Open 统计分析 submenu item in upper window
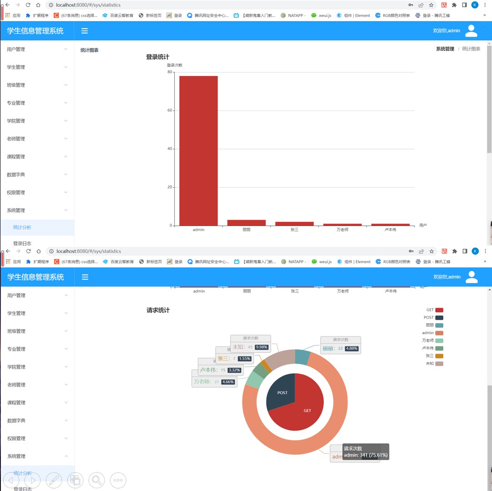492x491 pixels. click(x=37, y=227)
